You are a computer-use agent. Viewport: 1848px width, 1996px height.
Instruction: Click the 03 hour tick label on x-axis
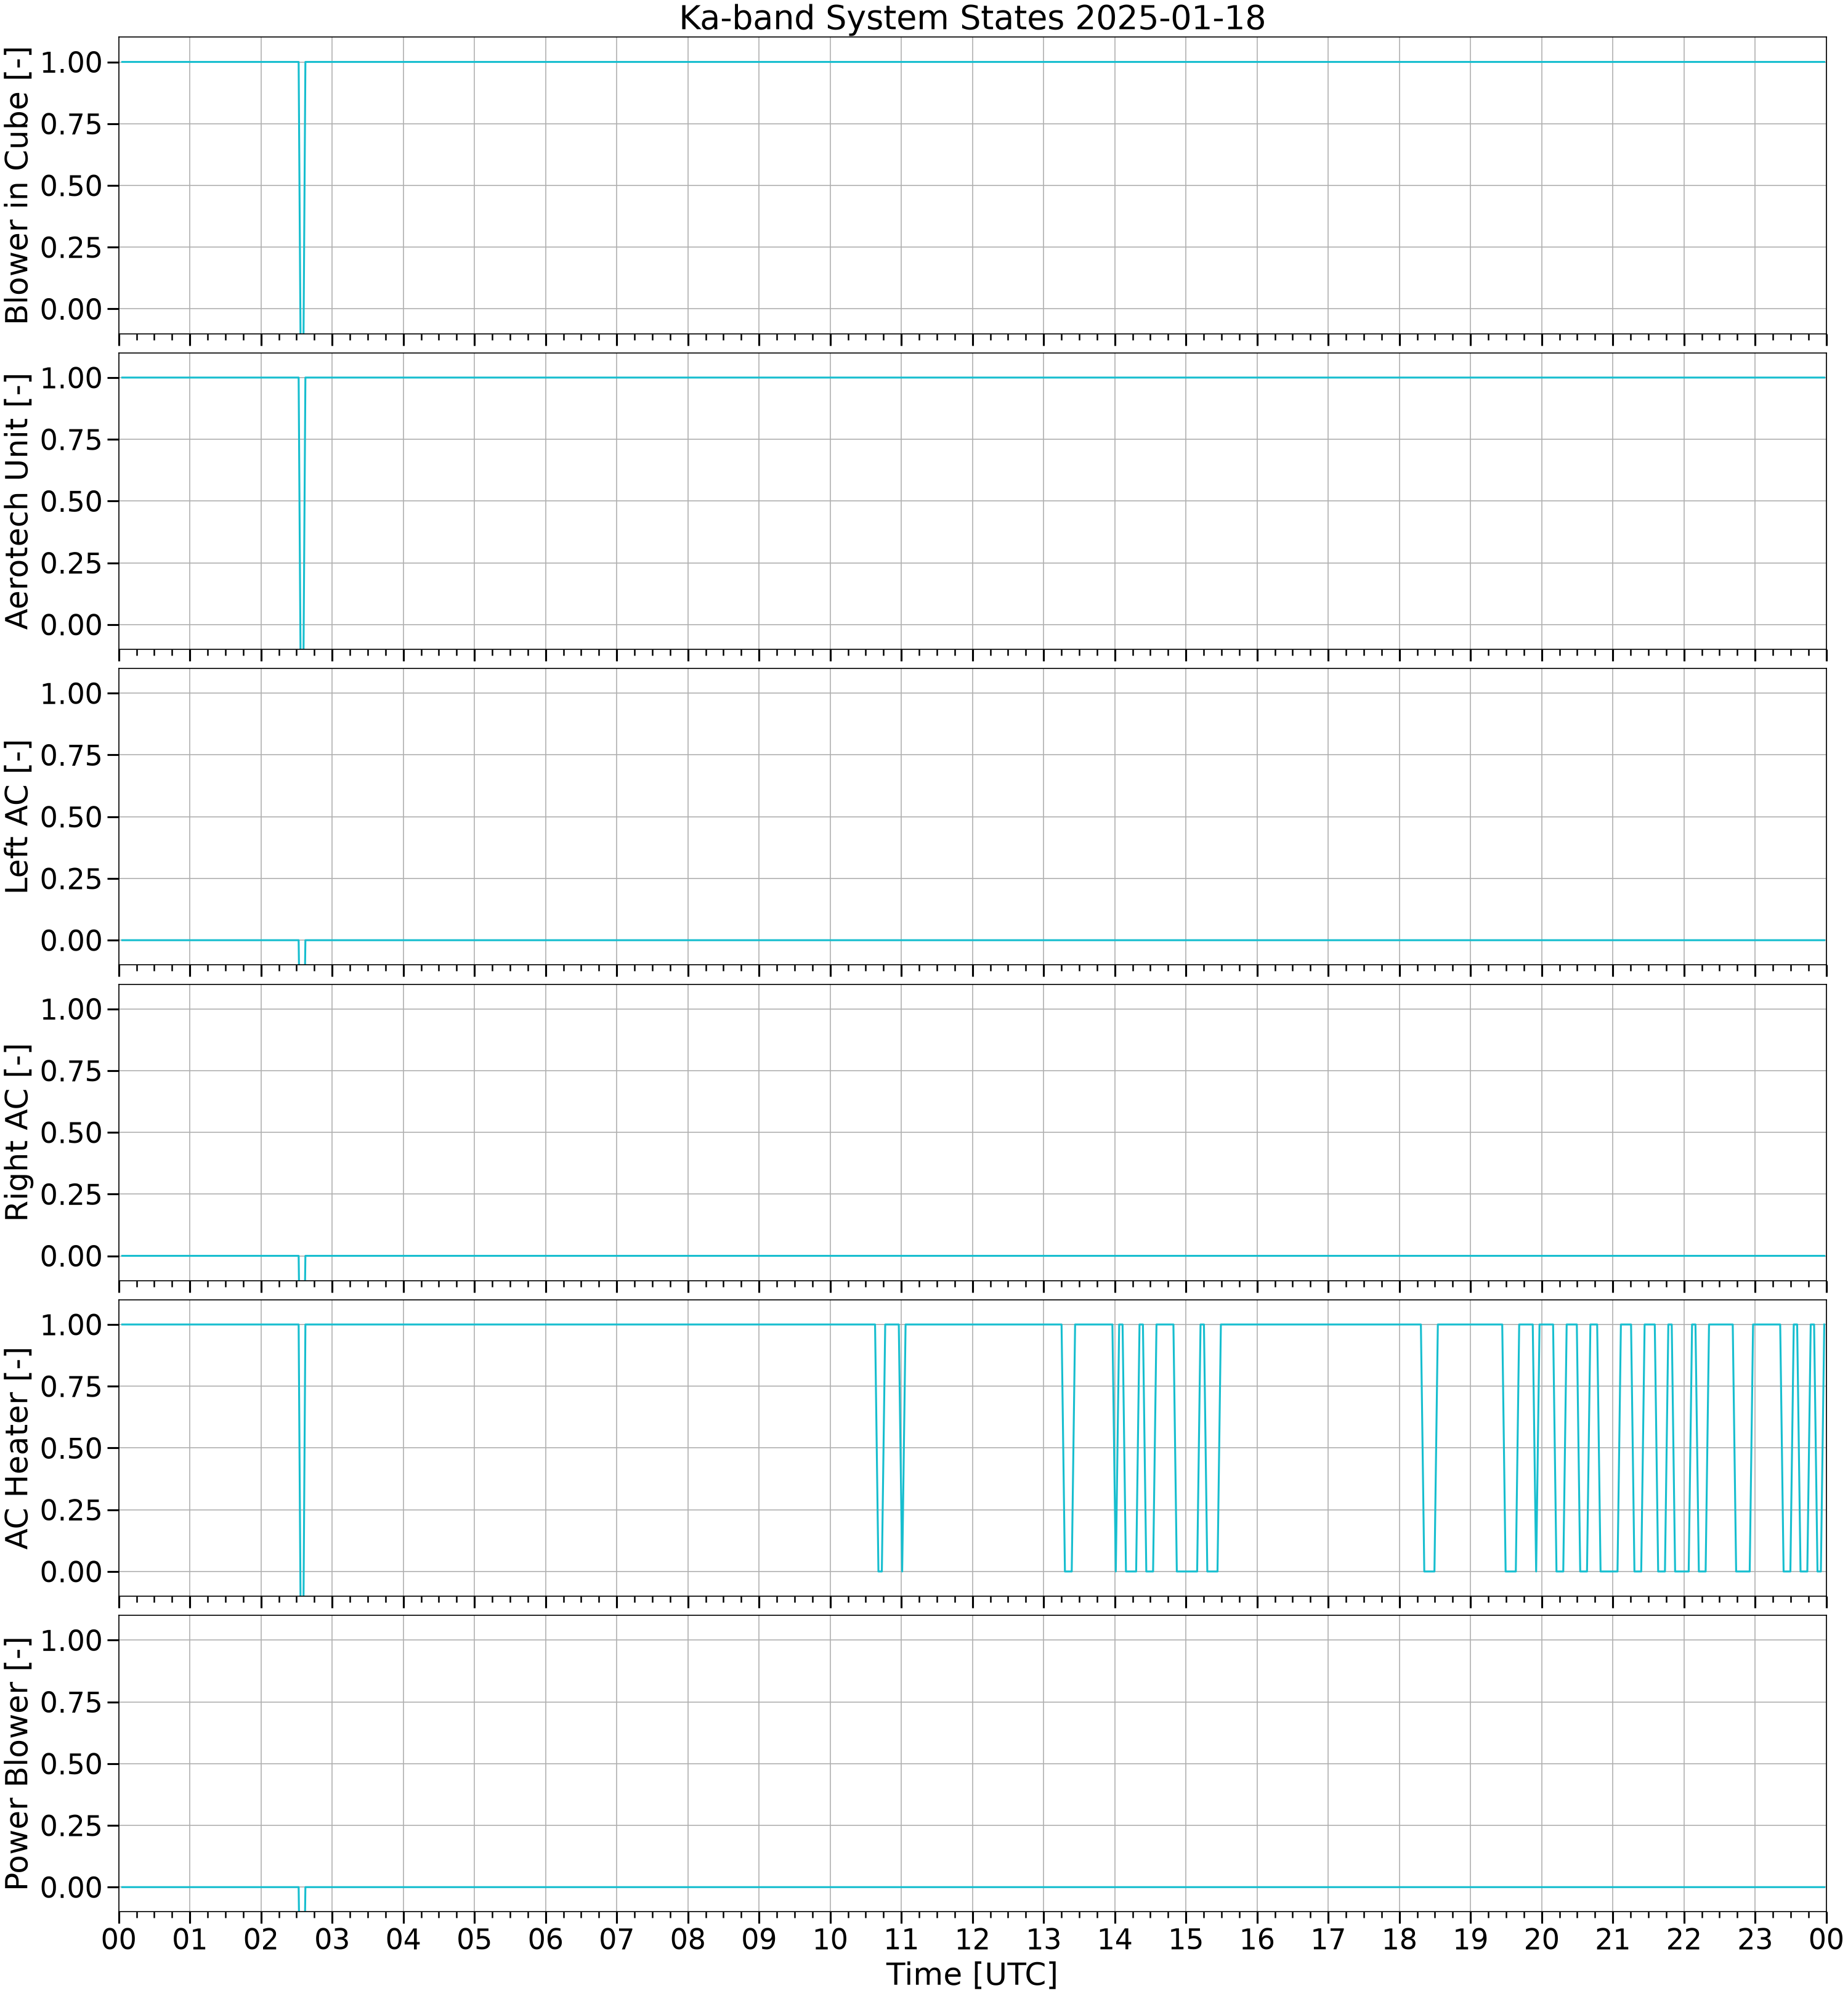(332, 1940)
